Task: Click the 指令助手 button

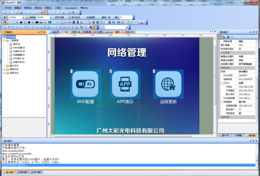Action: click(x=74, y=17)
